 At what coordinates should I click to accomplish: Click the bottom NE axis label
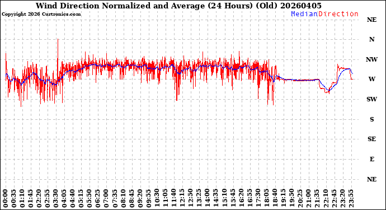click(371, 179)
